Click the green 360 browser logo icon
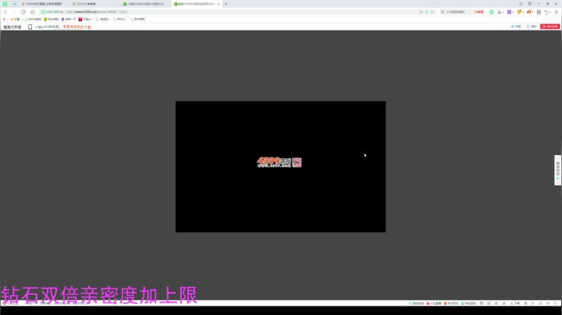562x315 pixels. pyautogui.click(x=5, y=4)
